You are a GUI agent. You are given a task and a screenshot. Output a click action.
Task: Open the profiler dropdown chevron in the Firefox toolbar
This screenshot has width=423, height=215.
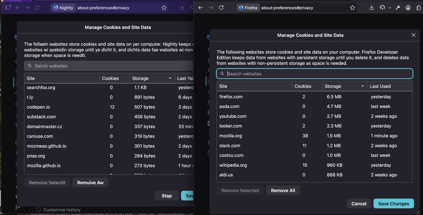pos(390,8)
